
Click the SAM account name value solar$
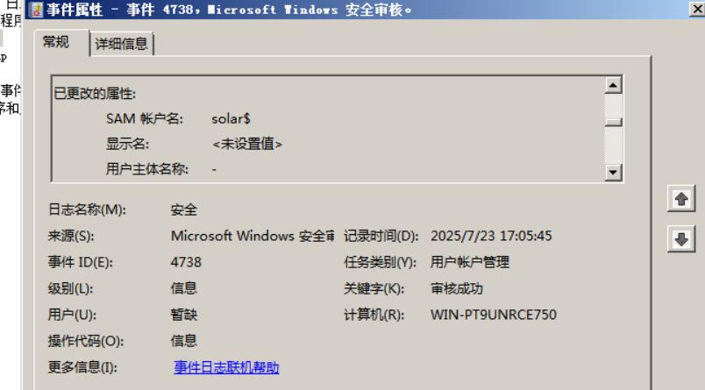(231, 118)
